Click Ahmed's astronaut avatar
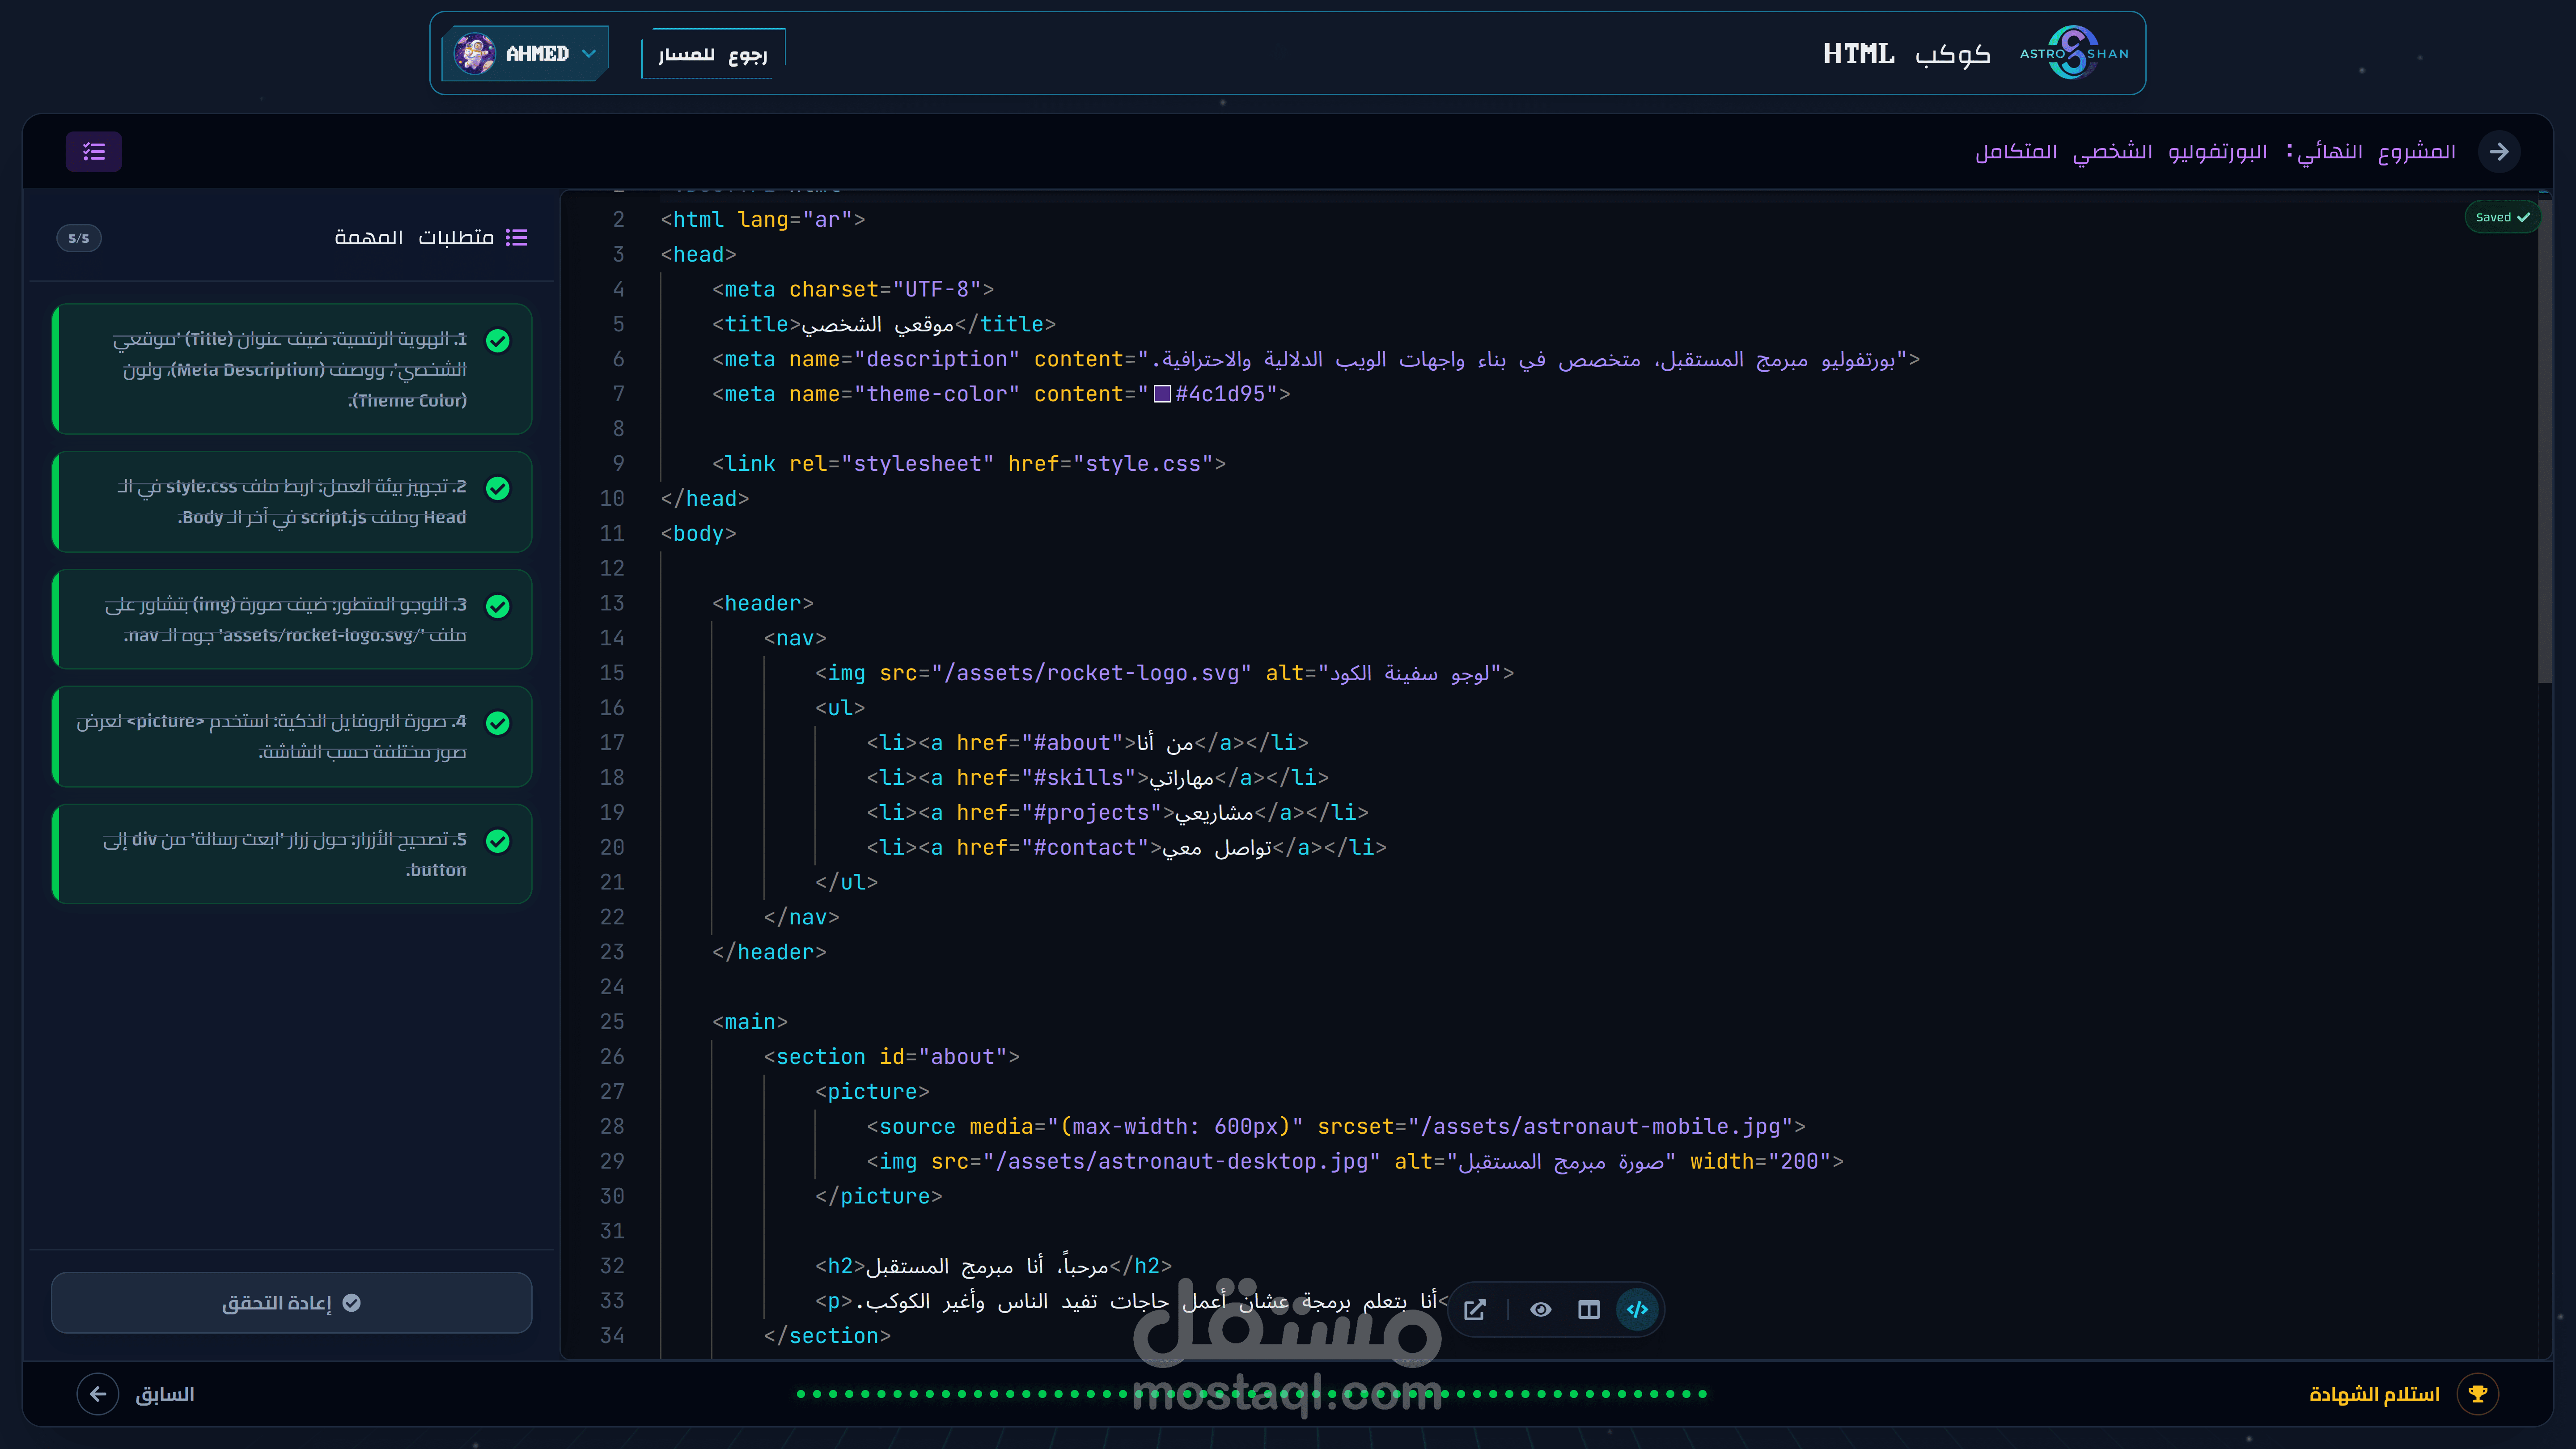2576x1449 pixels. pos(474,53)
